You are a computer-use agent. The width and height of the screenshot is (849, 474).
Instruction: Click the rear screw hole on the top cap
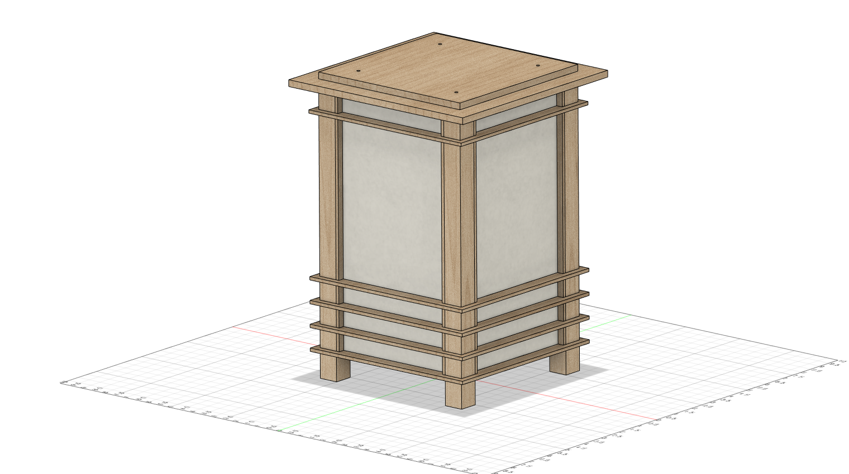pos(440,44)
